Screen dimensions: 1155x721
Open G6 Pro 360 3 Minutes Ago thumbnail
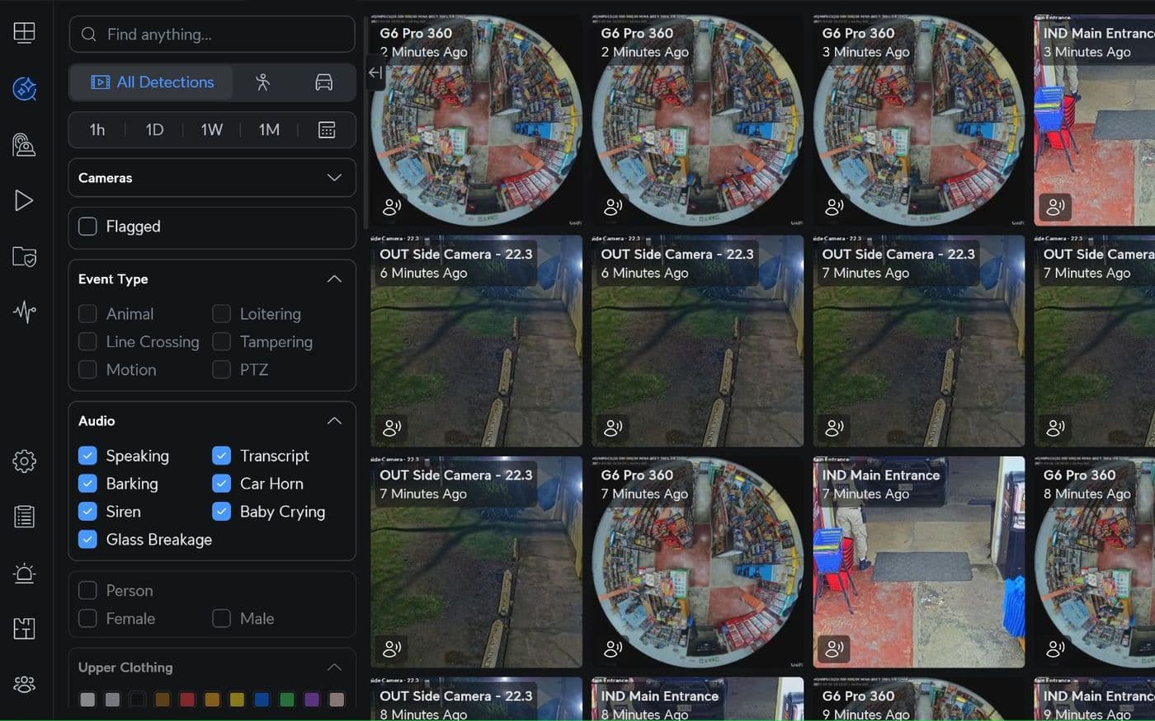918,120
